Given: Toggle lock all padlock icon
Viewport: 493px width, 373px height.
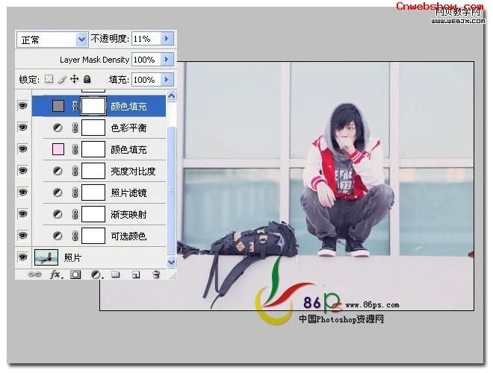Looking at the screenshot, I should pos(87,79).
